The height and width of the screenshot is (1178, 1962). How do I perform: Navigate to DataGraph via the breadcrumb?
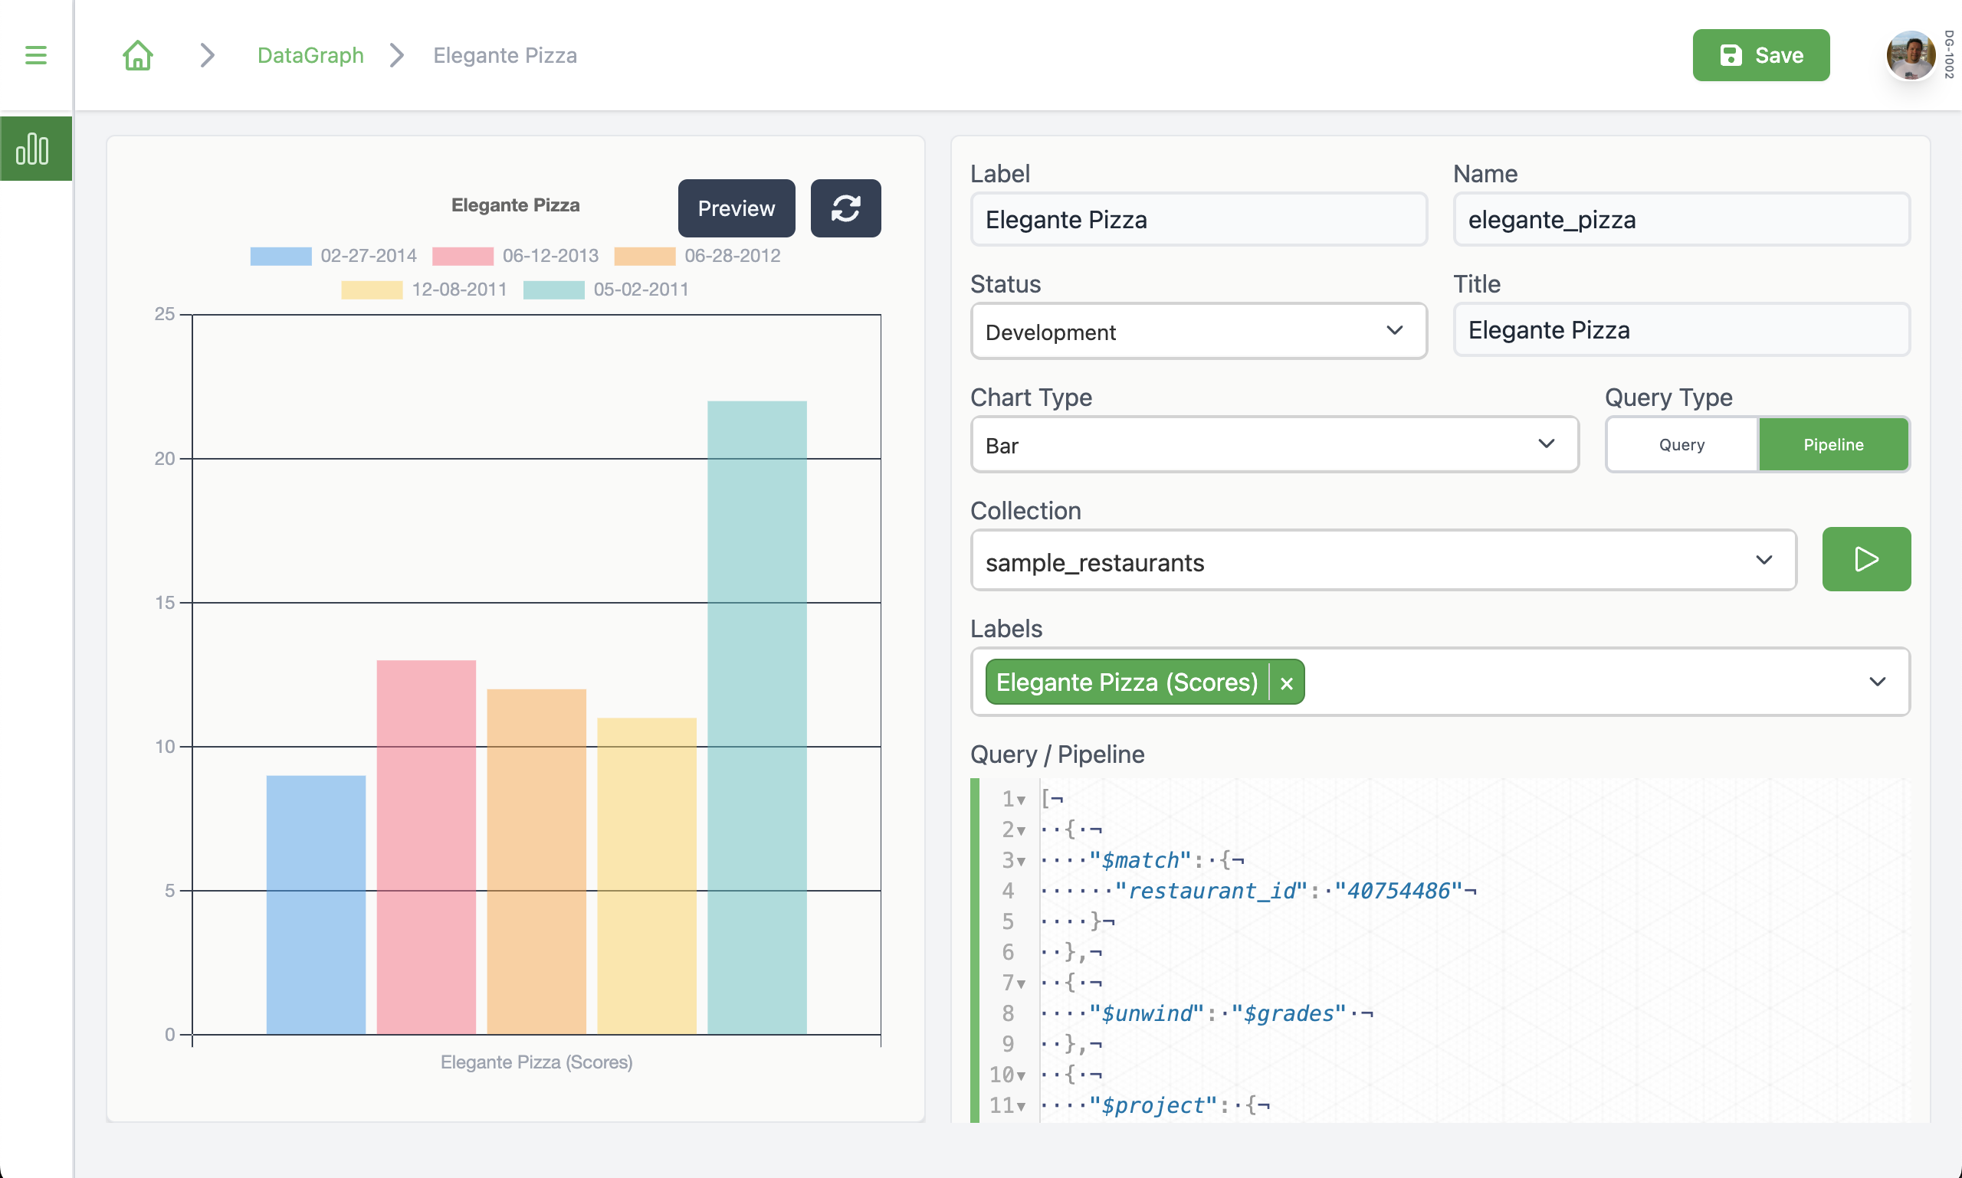click(x=310, y=55)
